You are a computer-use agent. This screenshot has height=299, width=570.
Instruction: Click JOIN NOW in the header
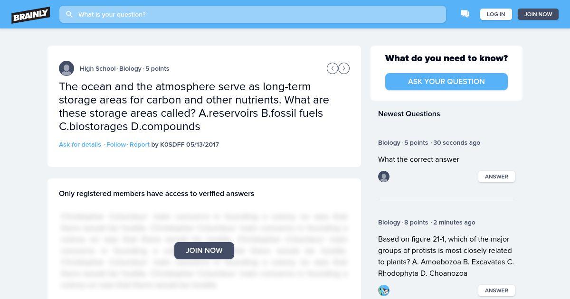click(538, 14)
